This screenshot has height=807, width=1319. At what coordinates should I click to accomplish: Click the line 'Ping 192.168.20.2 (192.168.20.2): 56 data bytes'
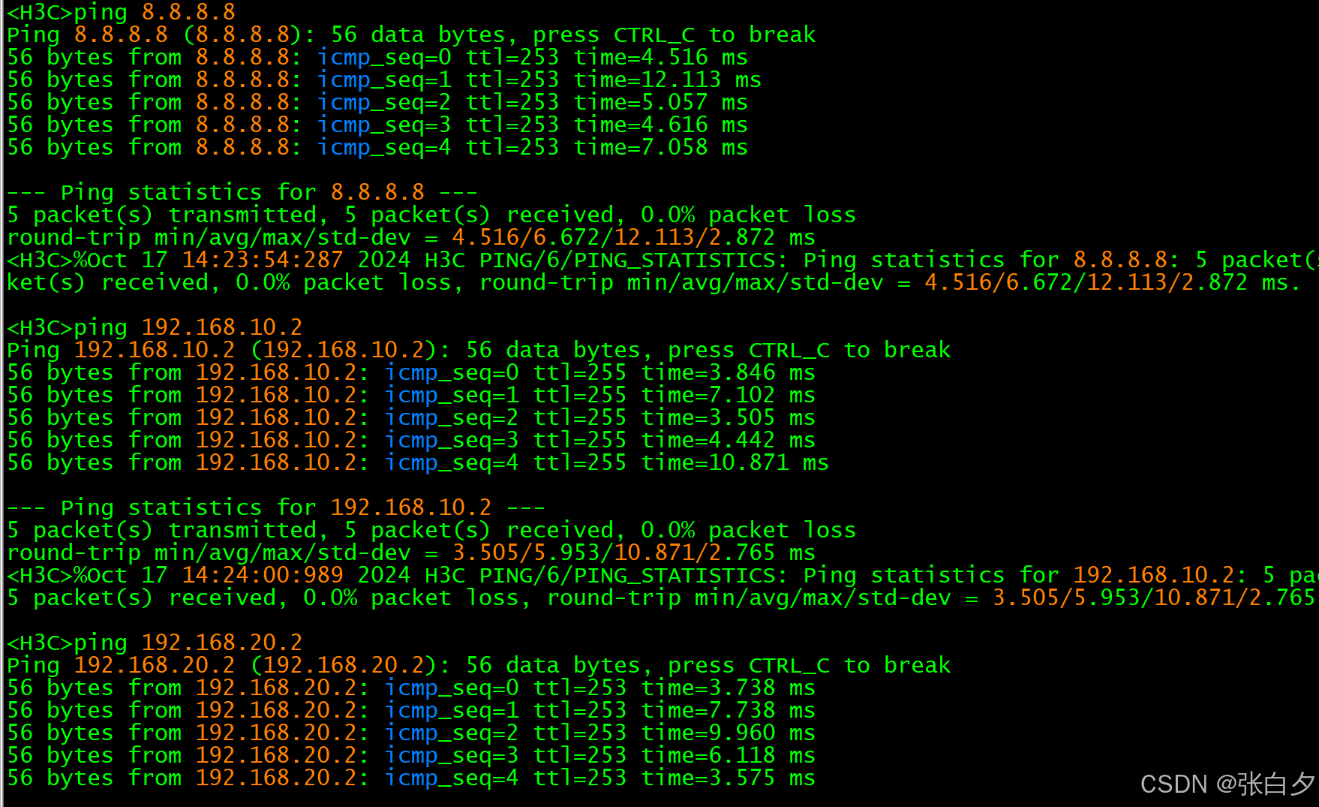click(x=479, y=665)
